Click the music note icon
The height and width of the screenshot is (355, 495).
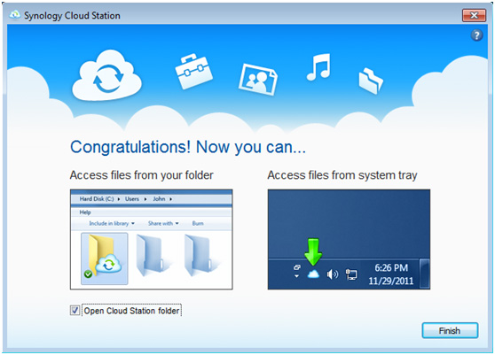tap(318, 66)
